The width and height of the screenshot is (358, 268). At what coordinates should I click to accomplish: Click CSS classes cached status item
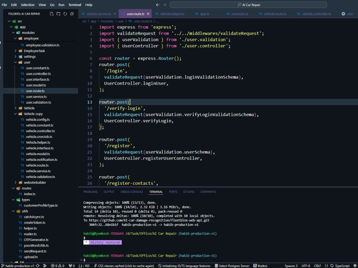(124, 266)
